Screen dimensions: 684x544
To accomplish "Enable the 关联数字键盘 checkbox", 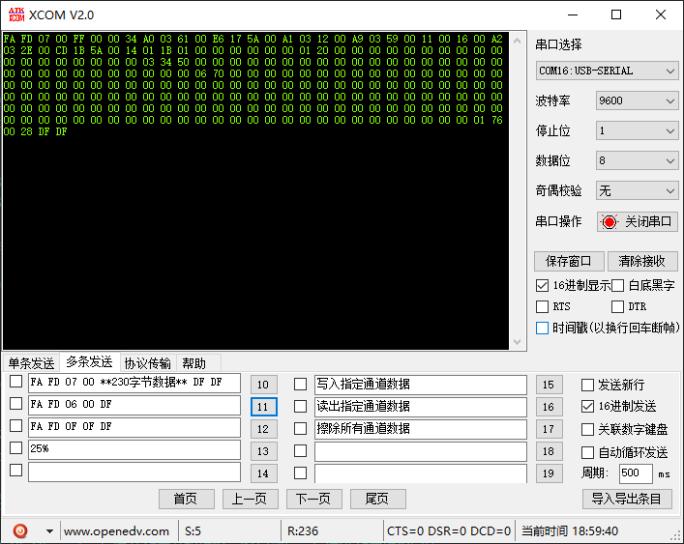I will click(x=587, y=430).
